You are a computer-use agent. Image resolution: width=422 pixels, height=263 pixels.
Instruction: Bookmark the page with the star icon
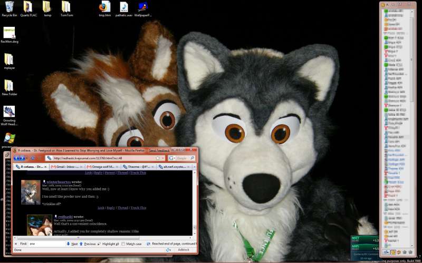coord(158,158)
